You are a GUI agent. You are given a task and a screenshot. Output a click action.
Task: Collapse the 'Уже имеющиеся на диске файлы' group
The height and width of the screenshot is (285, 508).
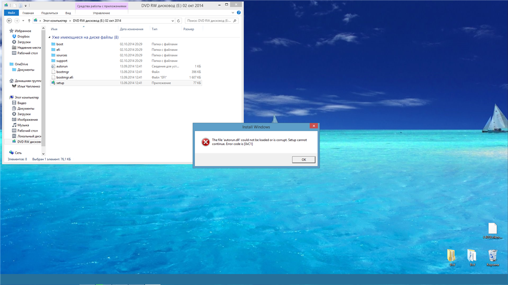click(50, 38)
